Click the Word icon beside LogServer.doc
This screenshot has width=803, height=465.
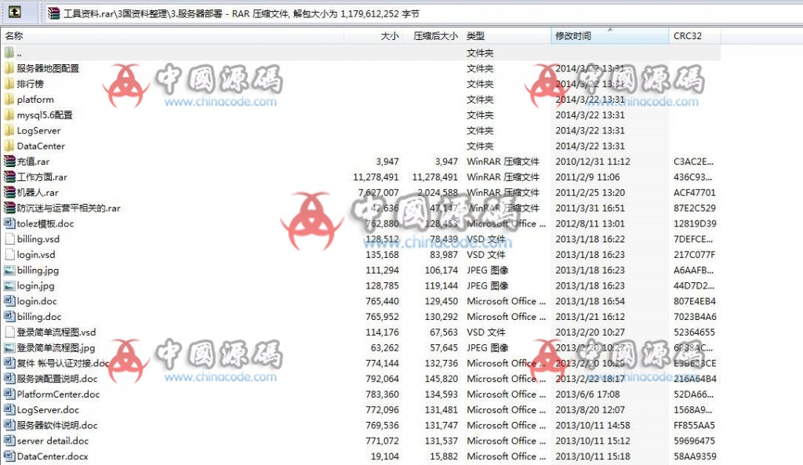click(10, 409)
